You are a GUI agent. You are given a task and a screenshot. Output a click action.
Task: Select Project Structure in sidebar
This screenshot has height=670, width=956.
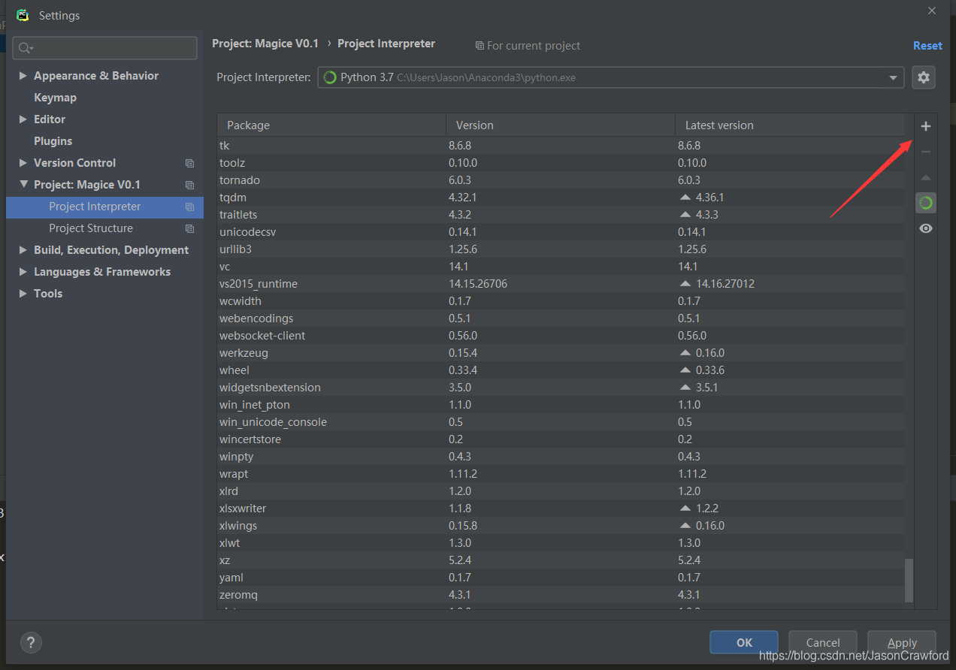(104, 228)
